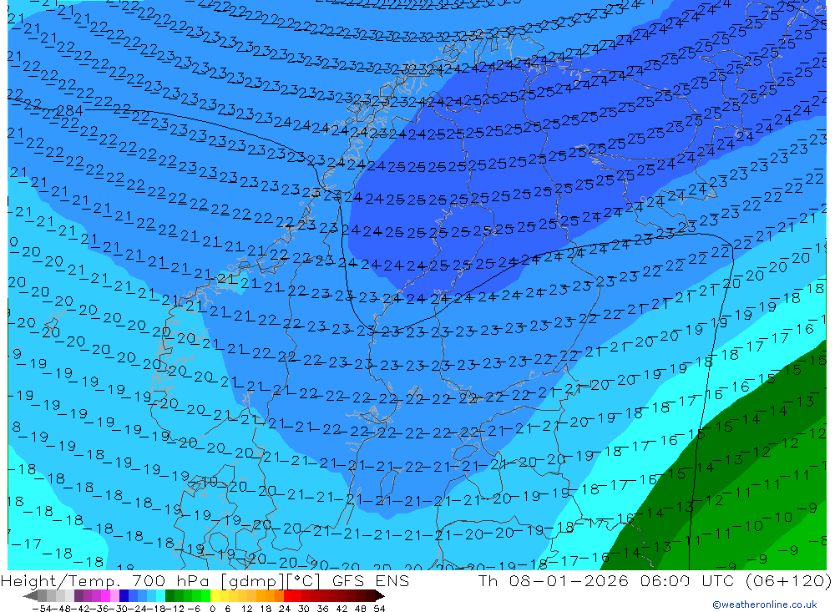
Task: Click the 'GFS ENS' model label
Action: click(x=371, y=580)
